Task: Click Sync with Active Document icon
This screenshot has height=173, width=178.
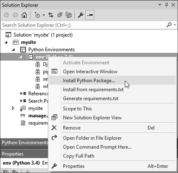Action: click(51, 15)
